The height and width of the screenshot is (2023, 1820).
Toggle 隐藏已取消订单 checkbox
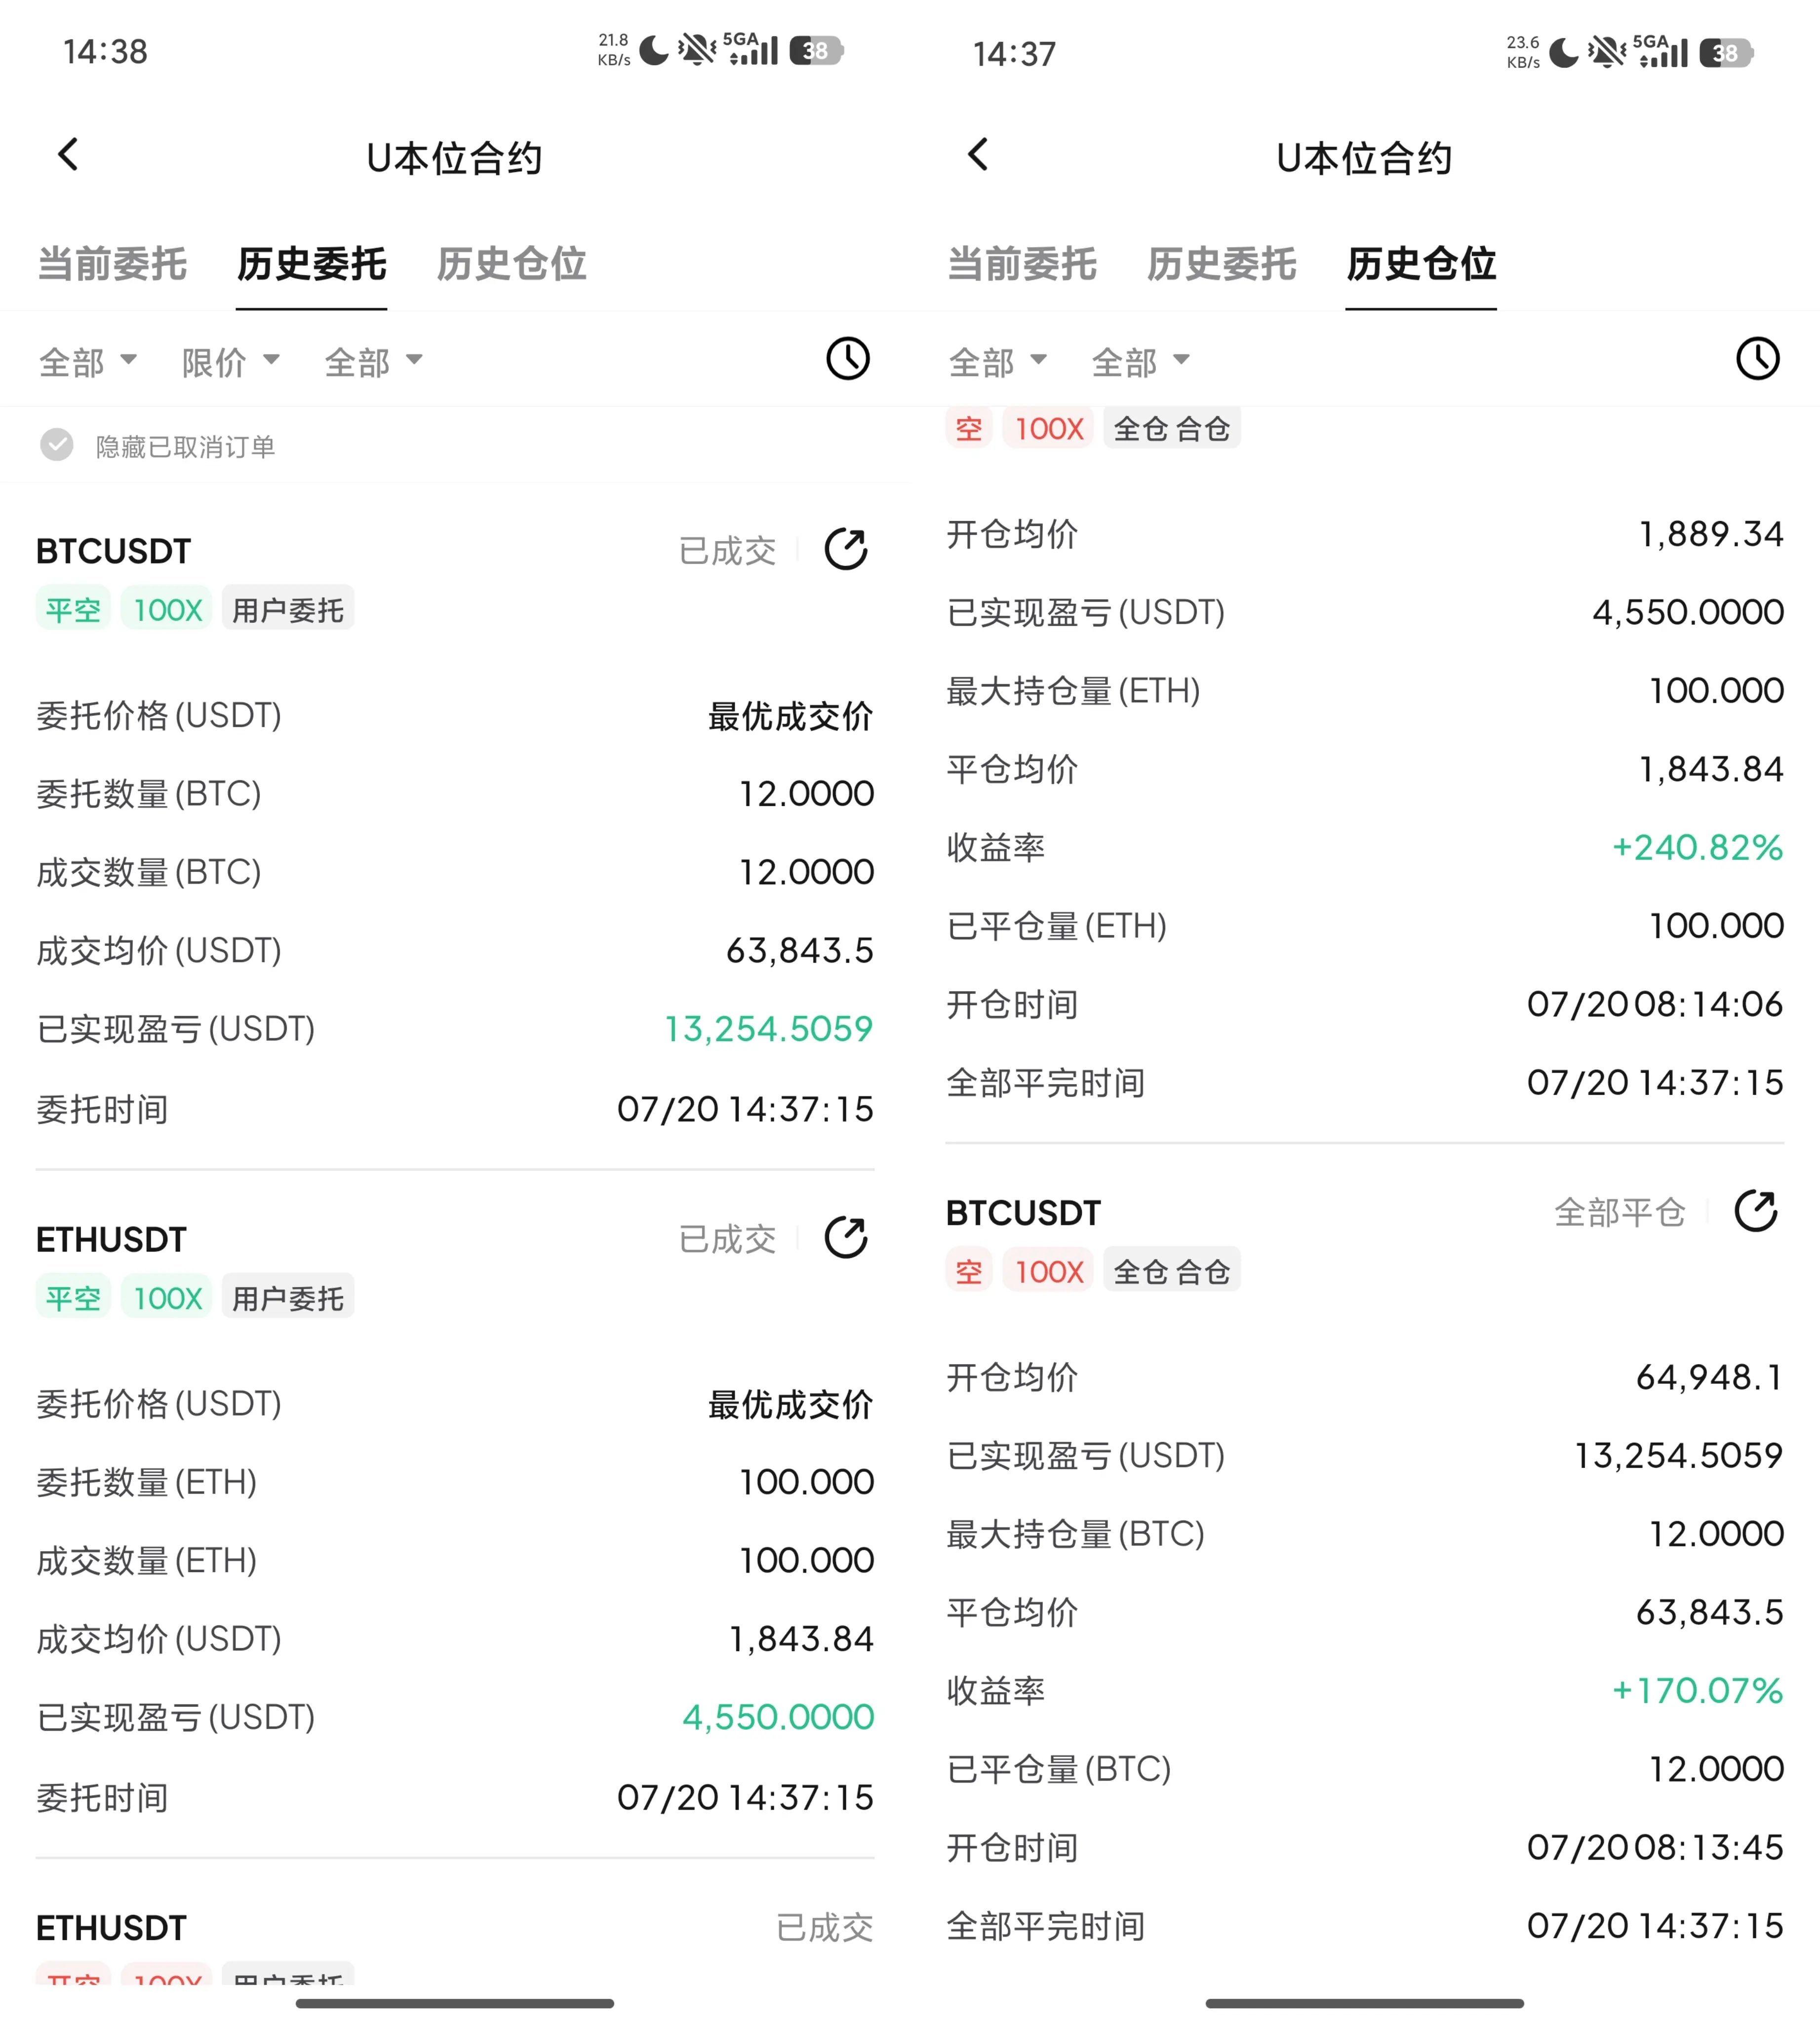[57, 445]
